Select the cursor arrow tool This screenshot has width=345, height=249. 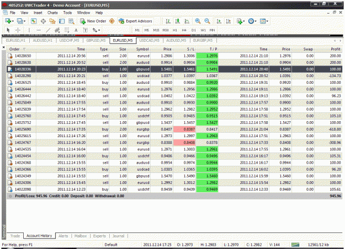pyautogui.click(x=8, y=30)
